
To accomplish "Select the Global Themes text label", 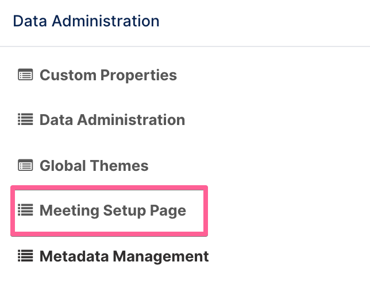I will [94, 165].
